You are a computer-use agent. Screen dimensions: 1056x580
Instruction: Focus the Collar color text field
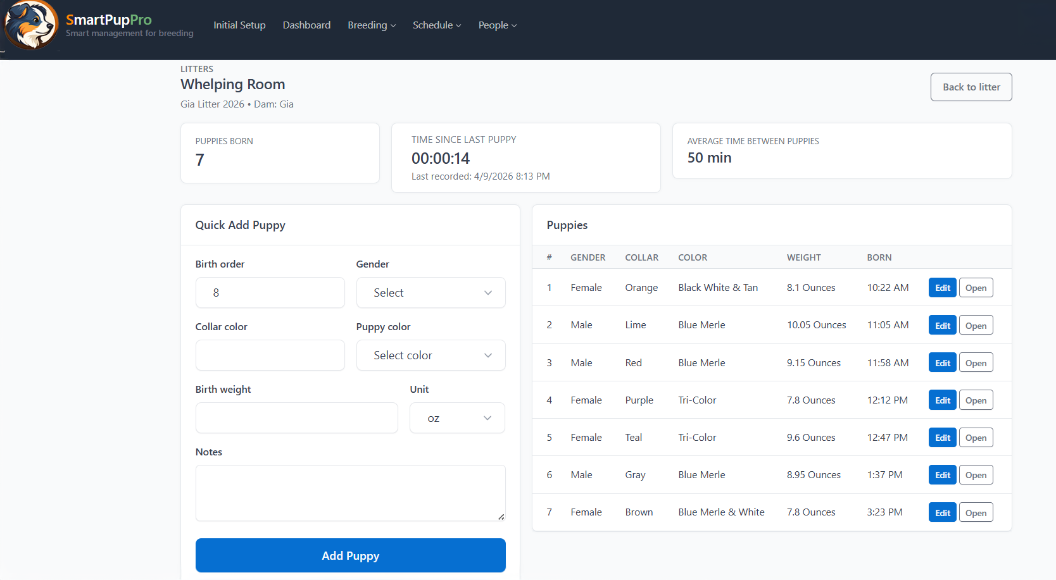pyautogui.click(x=270, y=355)
